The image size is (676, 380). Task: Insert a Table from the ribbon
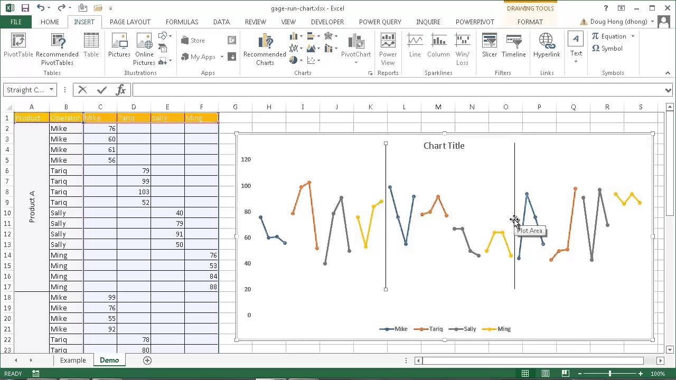coord(91,45)
